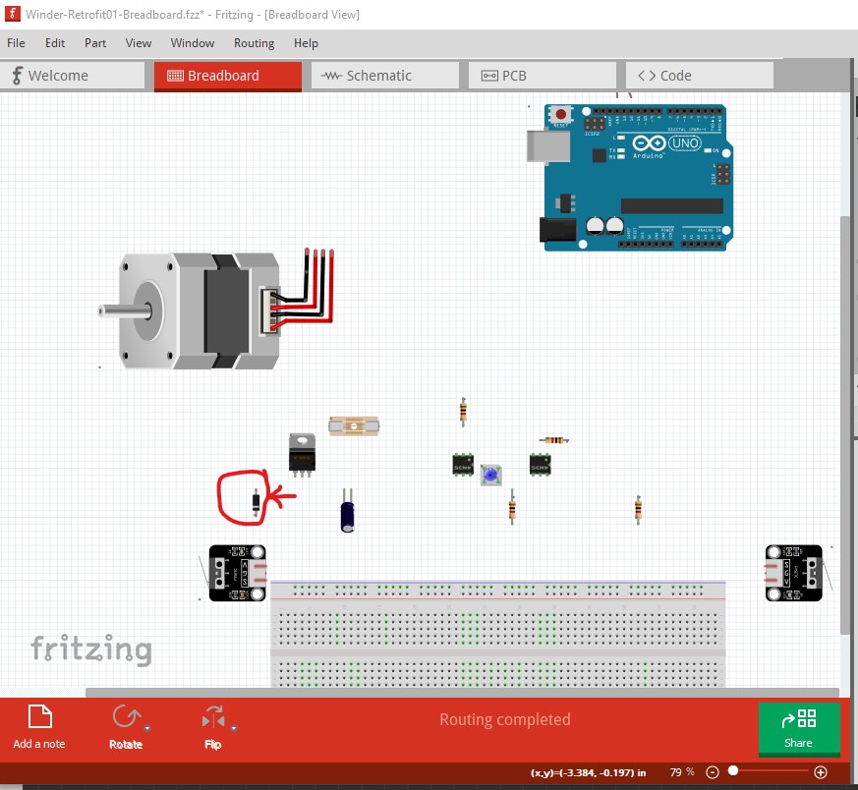Image resolution: width=858 pixels, height=790 pixels.
Task: Open the View menu
Action: pyautogui.click(x=138, y=42)
